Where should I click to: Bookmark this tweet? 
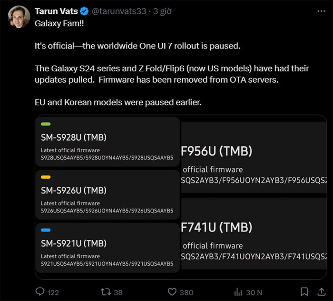[304, 291]
